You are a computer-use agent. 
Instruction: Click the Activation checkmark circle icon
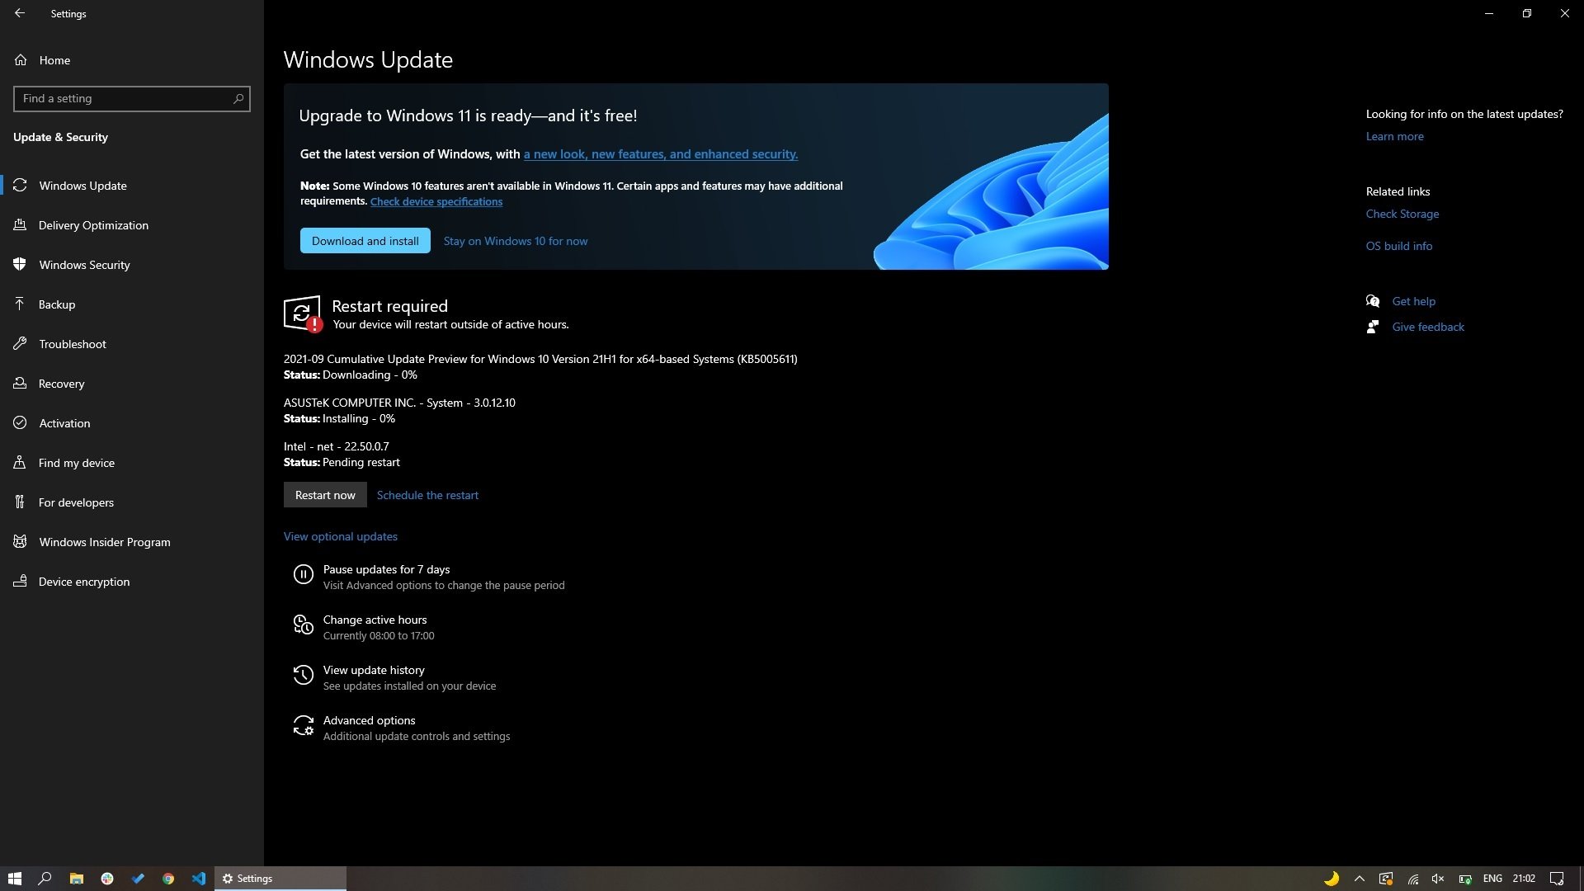click(20, 422)
